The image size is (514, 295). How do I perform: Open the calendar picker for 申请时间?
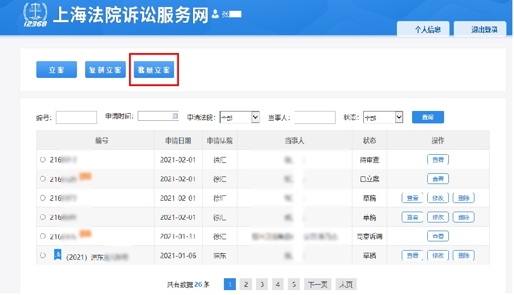point(175,116)
